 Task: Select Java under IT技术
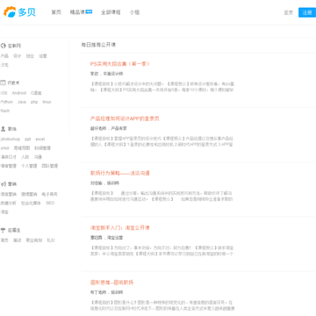(x=22, y=102)
